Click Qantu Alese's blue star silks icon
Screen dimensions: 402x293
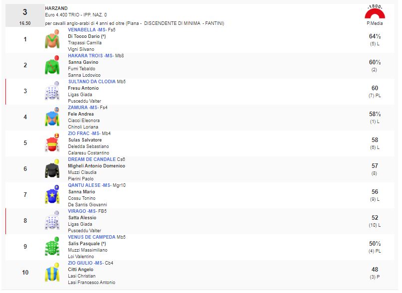[x=52, y=195]
